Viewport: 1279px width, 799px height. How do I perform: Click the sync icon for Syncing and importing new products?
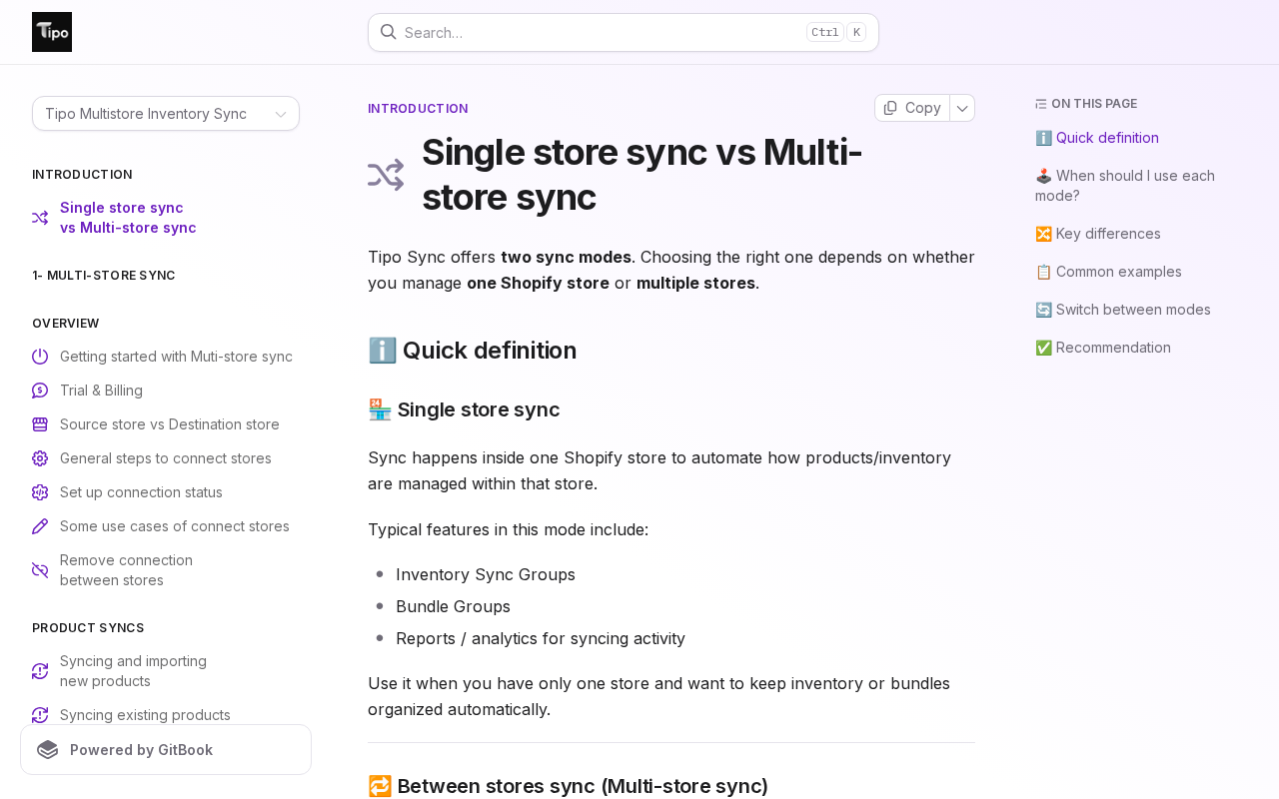40,671
